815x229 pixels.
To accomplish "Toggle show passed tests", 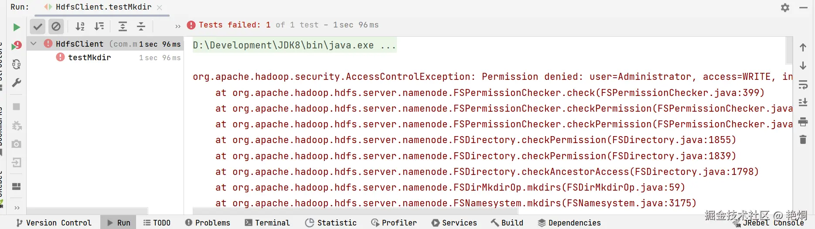I will 38,27.
